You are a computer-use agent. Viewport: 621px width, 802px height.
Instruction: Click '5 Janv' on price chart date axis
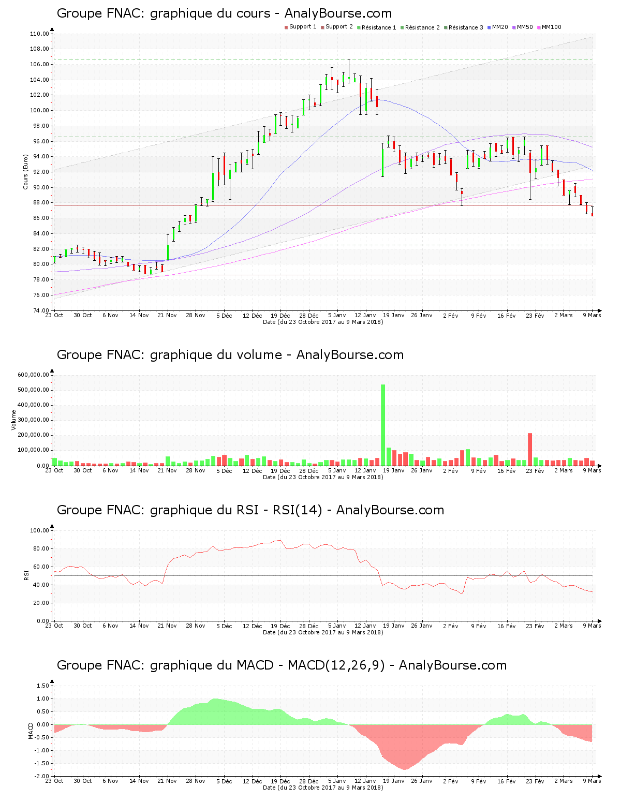[337, 315]
